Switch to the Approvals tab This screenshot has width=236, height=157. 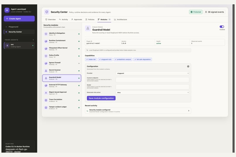click(77, 20)
